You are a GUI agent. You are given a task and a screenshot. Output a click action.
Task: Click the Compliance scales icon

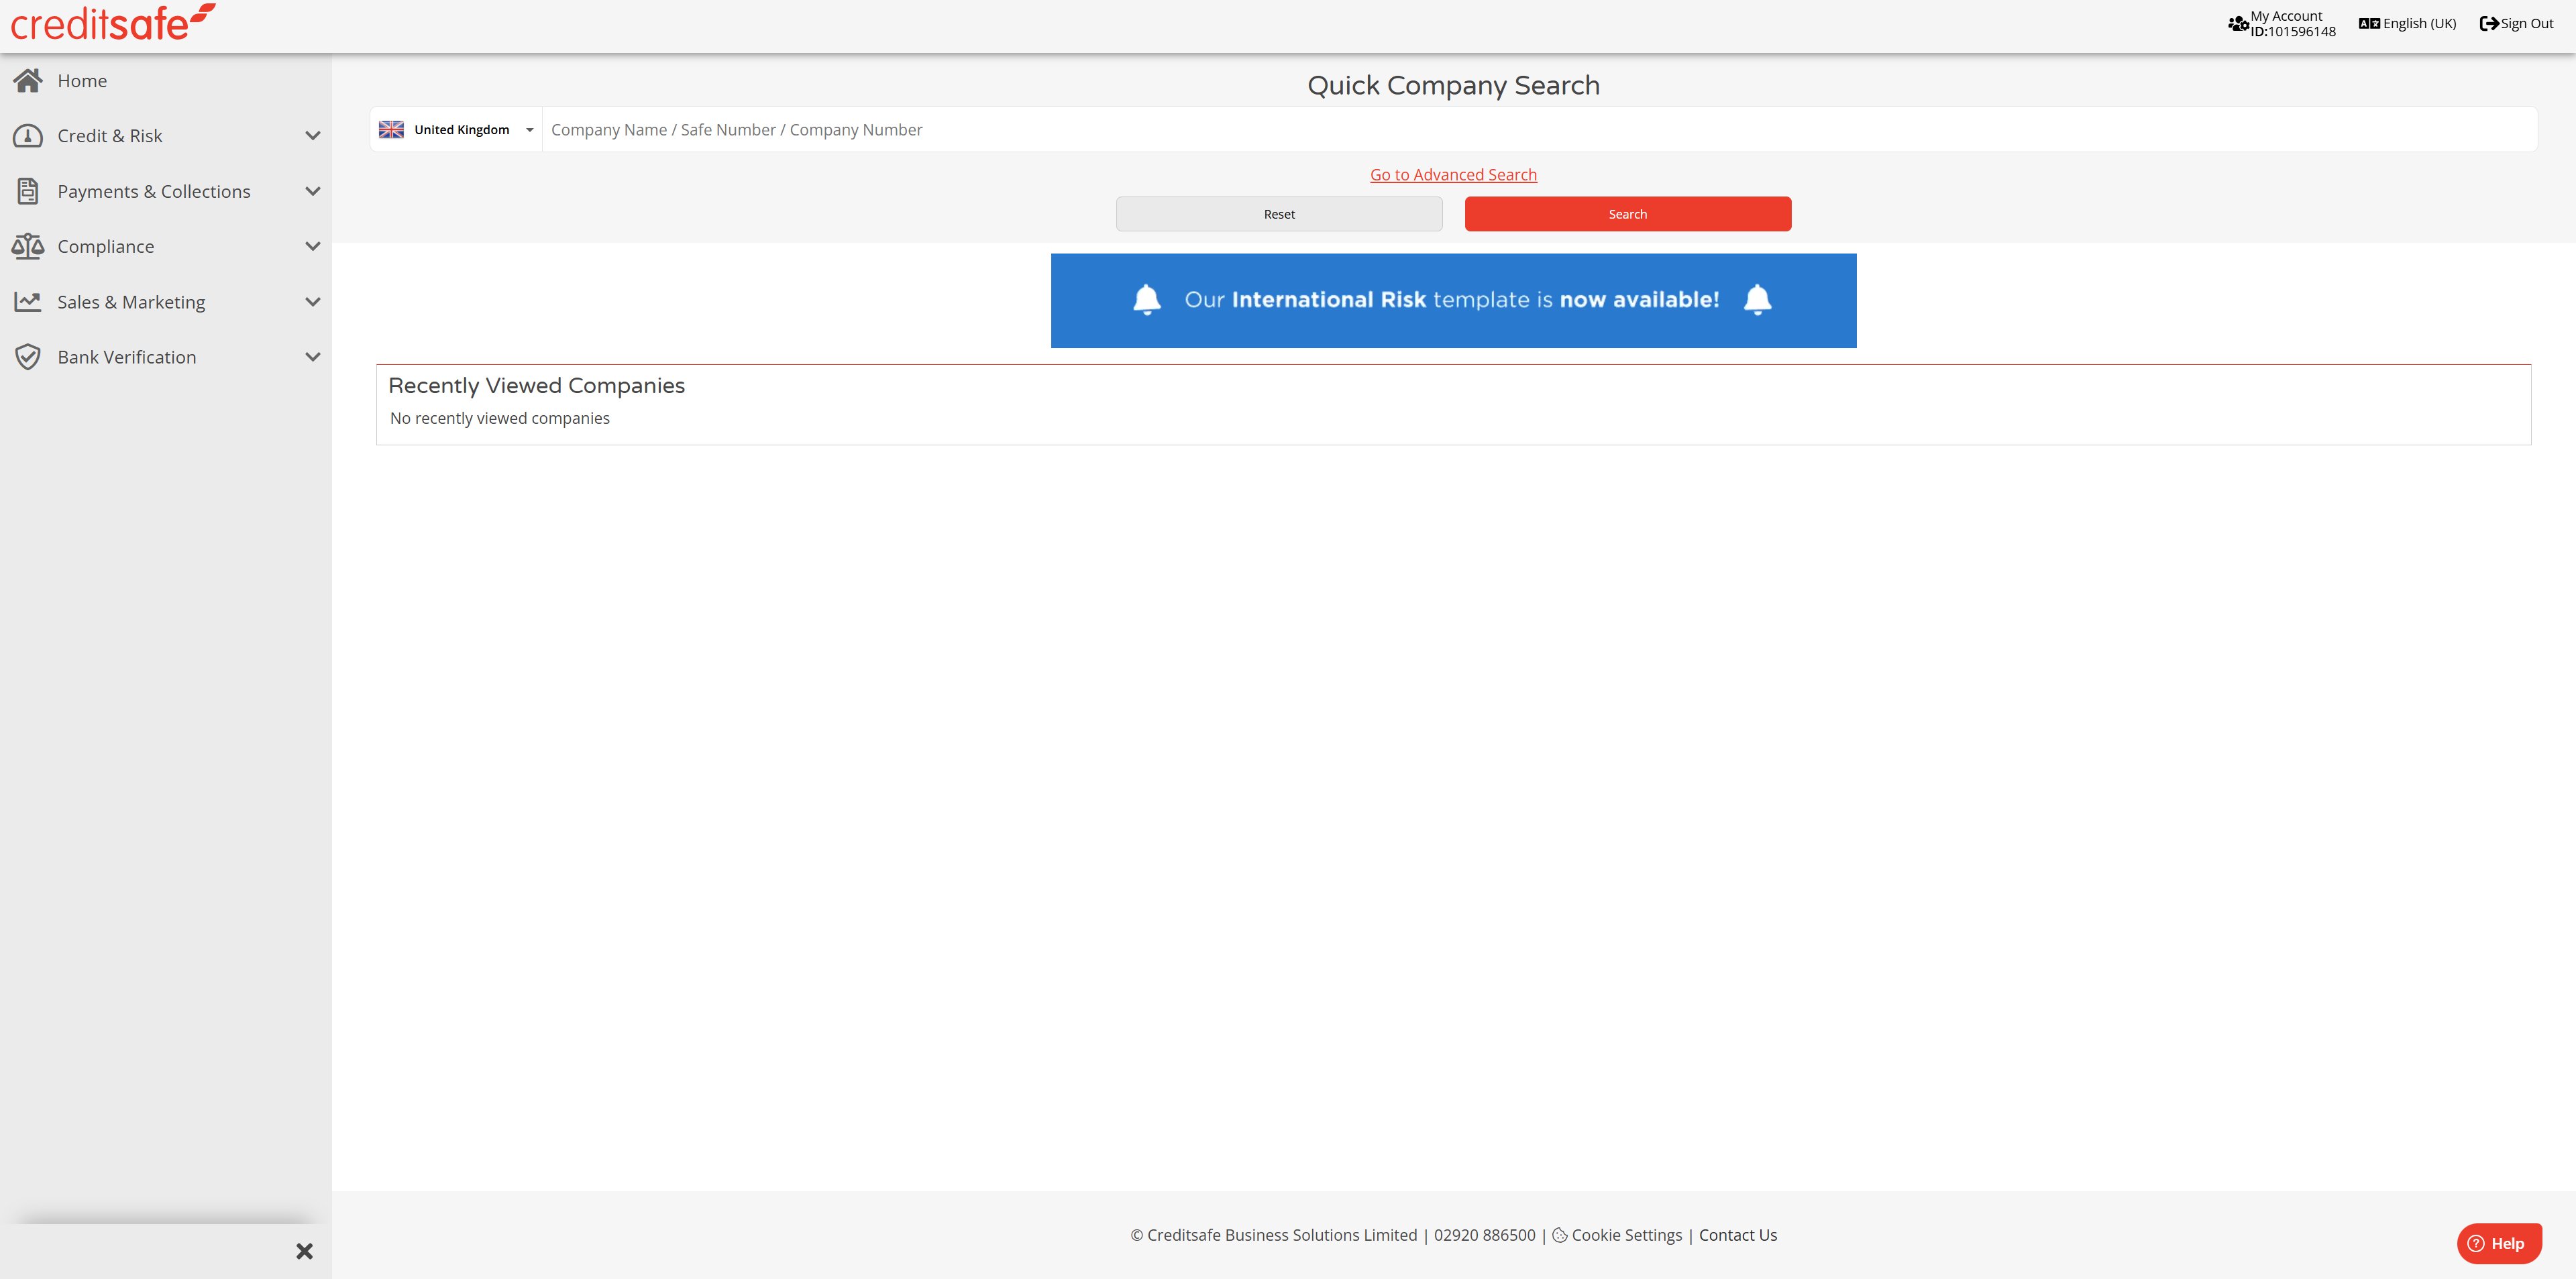[x=28, y=246]
